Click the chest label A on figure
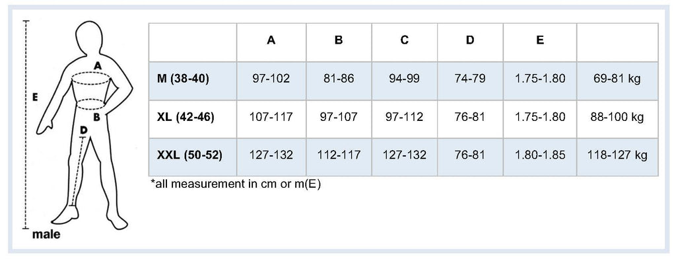This screenshot has height=261, width=676. pos(98,66)
